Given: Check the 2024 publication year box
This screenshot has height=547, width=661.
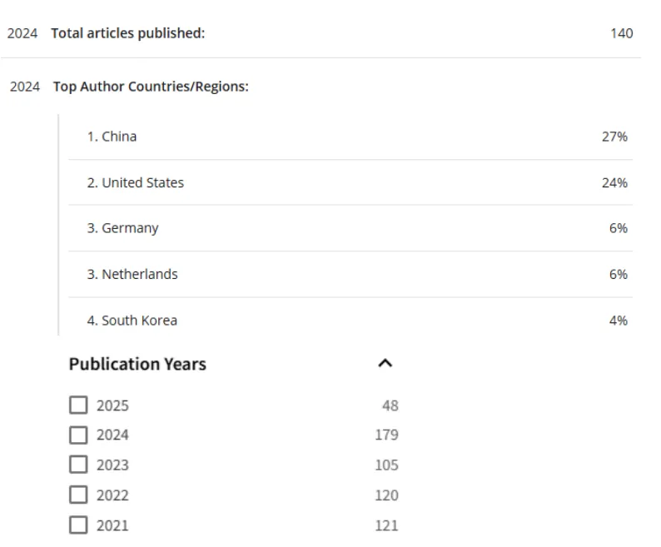Looking at the screenshot, I should coord(78,435).
